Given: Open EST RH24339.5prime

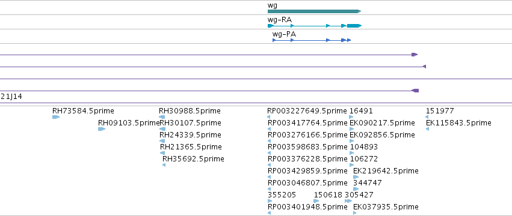Looking at the screenshot, I should (190, 135).
